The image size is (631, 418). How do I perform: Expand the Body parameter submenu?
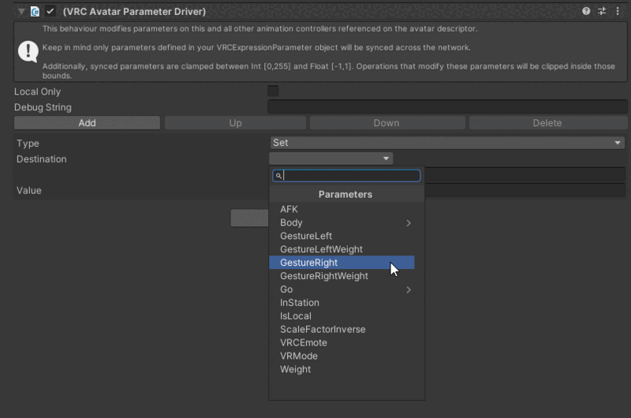(x=342, y=222)
